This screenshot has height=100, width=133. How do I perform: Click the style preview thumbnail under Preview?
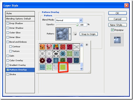click(117, 40)
